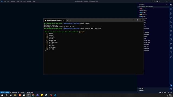Viewport: 173px width, 97px height.
Task: Click terminal window scrollbar
Action: [143, 72]
